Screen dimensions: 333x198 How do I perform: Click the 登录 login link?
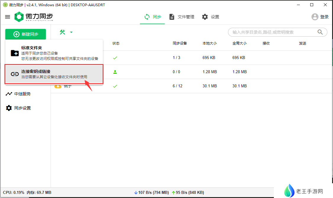point(324,17)
